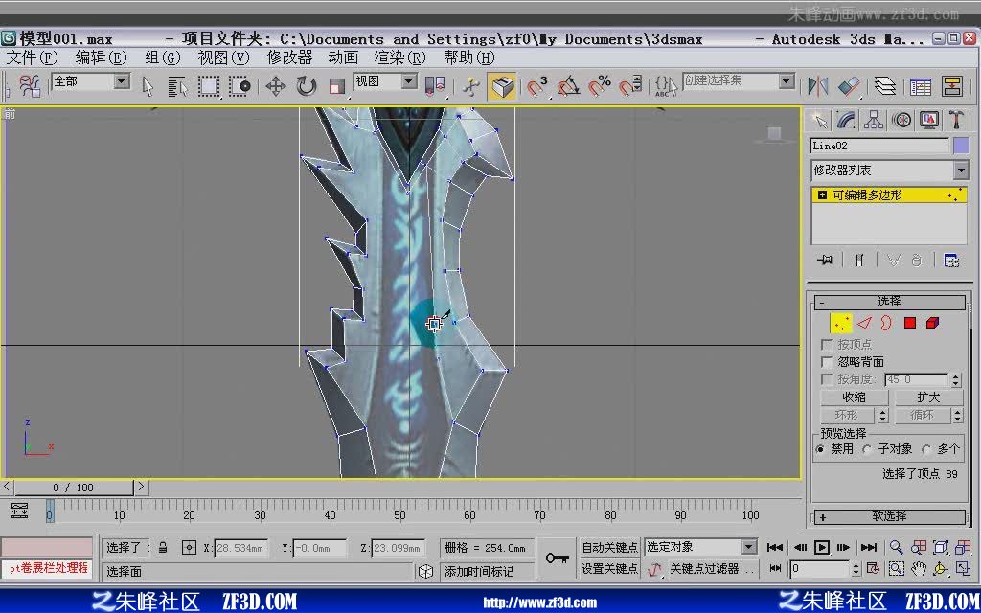
Task: Toggle the Angle Snap magnet
Action: [x=568, y=86]
